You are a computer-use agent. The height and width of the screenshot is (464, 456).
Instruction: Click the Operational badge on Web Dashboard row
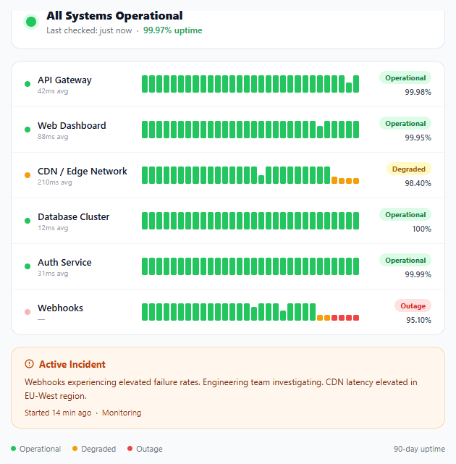pyautogui.click(x=405, y=123)
